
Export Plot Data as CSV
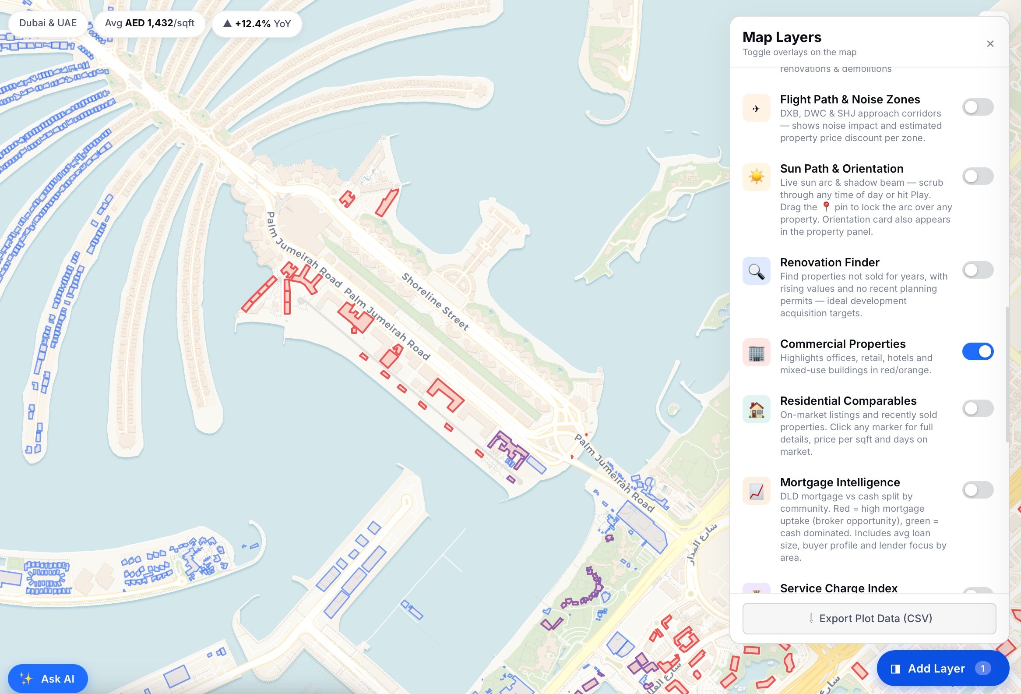[869, 618]
